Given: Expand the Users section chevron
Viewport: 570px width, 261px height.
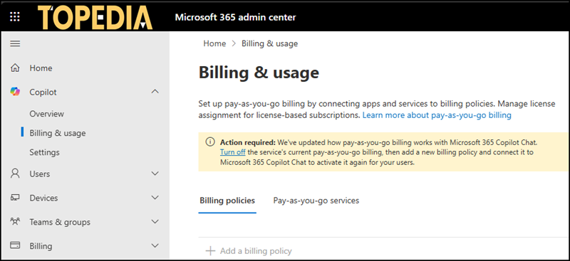Looking at the screenshot, I should 155,174.
